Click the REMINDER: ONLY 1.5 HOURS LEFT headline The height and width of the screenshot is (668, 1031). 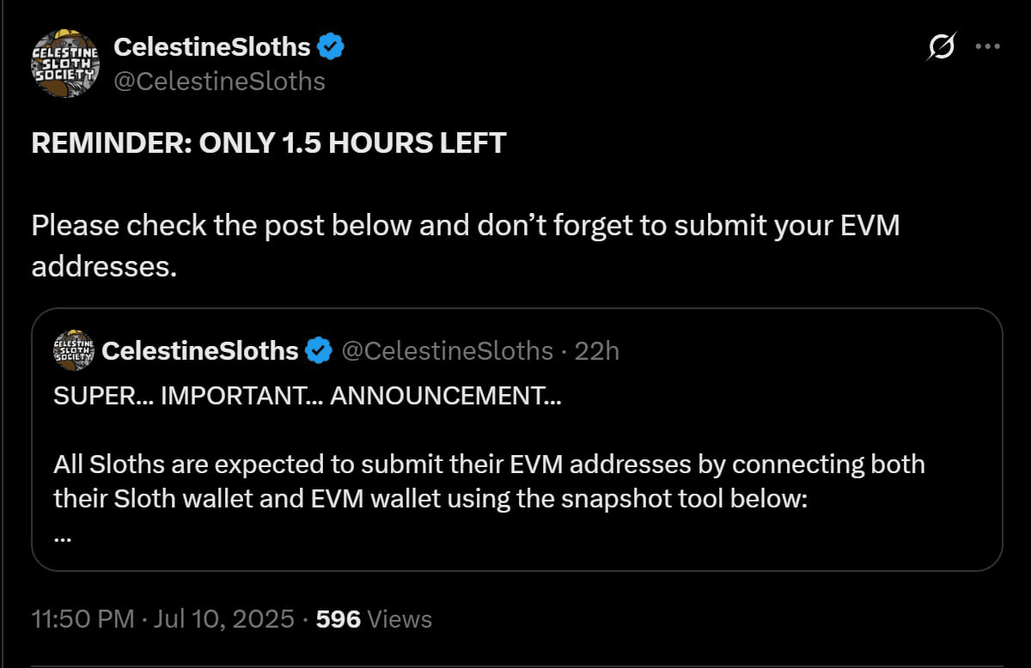click(x=269, y=143)
